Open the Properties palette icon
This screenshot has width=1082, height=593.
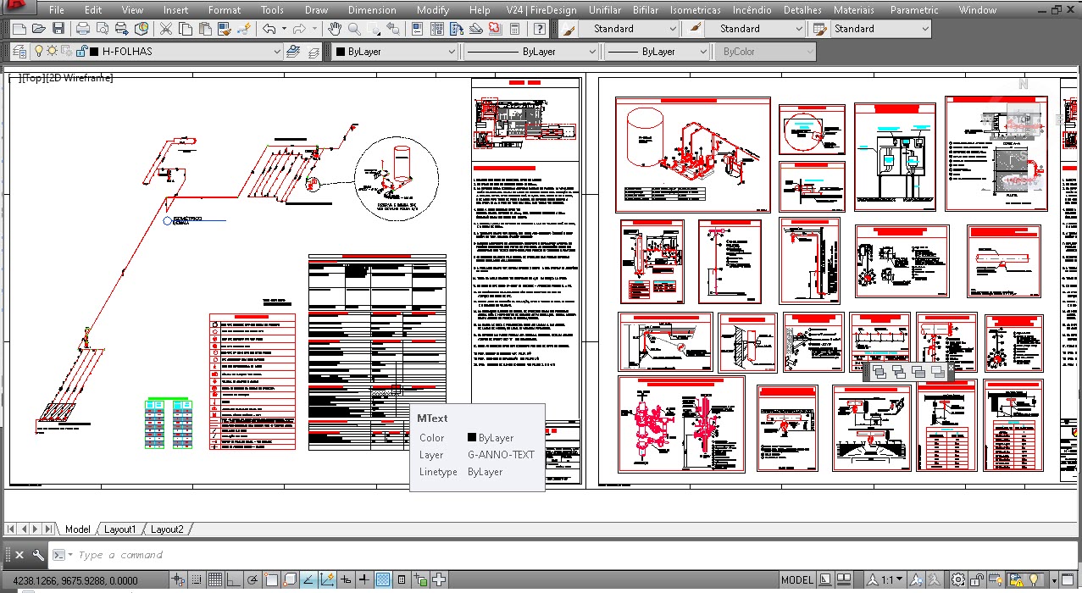pos(417,29)
